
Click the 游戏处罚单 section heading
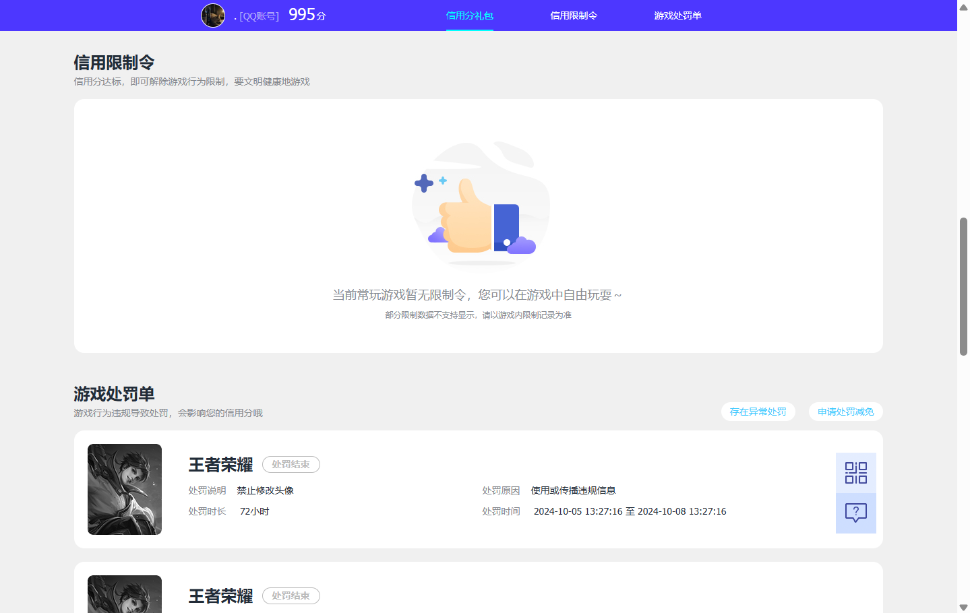point(113,393)
